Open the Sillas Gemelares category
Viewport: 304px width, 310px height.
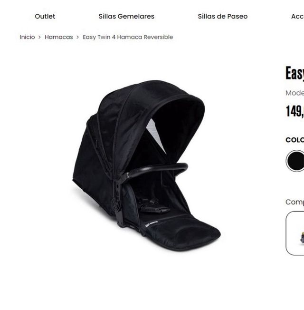126,16
